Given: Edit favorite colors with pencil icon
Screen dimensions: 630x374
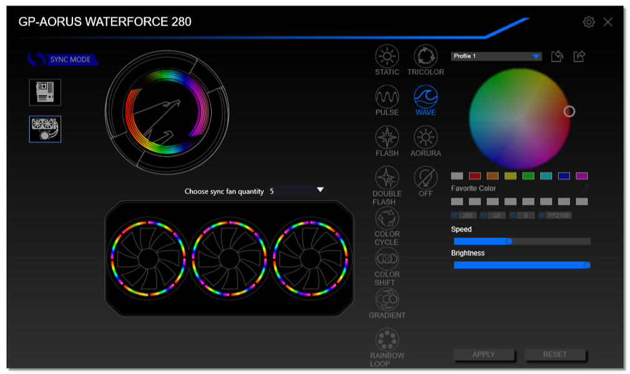Looking at the screenshot, I should click(x=585, y=188).
